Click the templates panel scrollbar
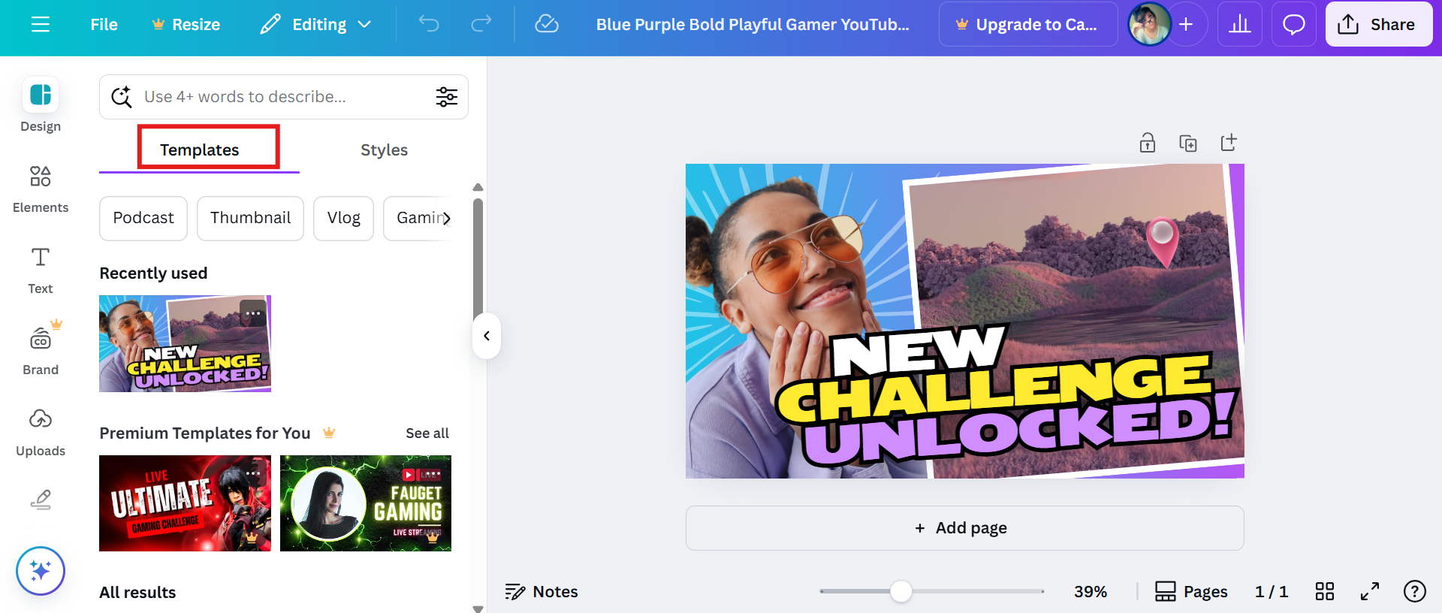Screen dimensions: 1442x613 [x=478, y=259]
